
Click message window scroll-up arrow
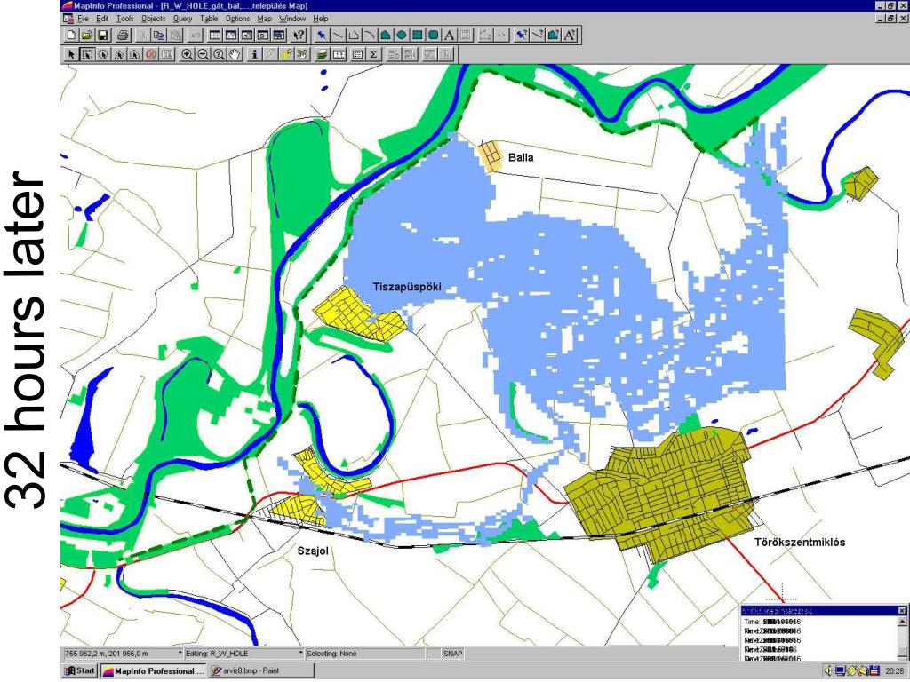(902, 622)
